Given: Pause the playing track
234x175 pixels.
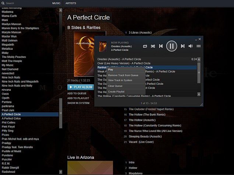Looking at the screenshot, I should pos(172,46).
